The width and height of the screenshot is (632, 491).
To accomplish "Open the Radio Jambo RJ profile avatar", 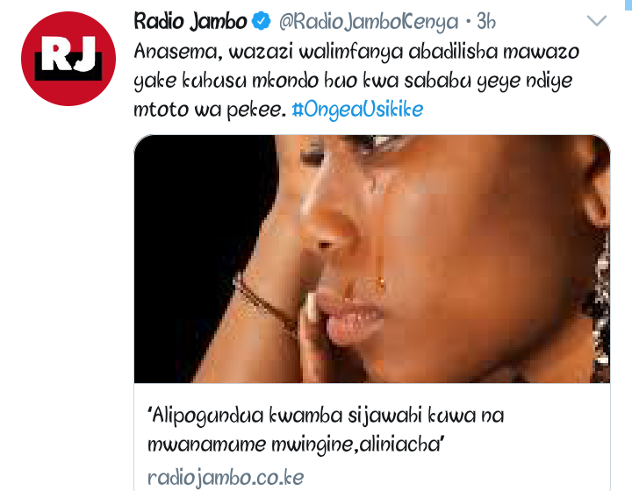I will (68, 59).
